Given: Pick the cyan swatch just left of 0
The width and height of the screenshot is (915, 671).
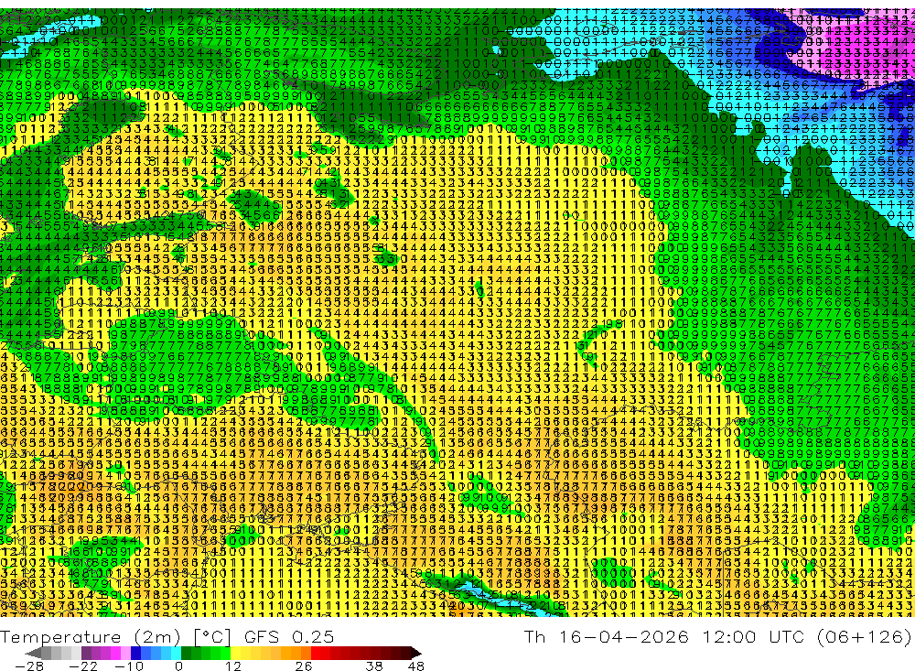Looking at the screenshot, I should click(x=176, y=653).
